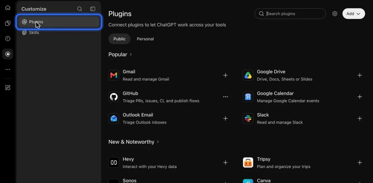
Task: Open the three-dots more icon in left rail
Action: (x=7, y=69)
